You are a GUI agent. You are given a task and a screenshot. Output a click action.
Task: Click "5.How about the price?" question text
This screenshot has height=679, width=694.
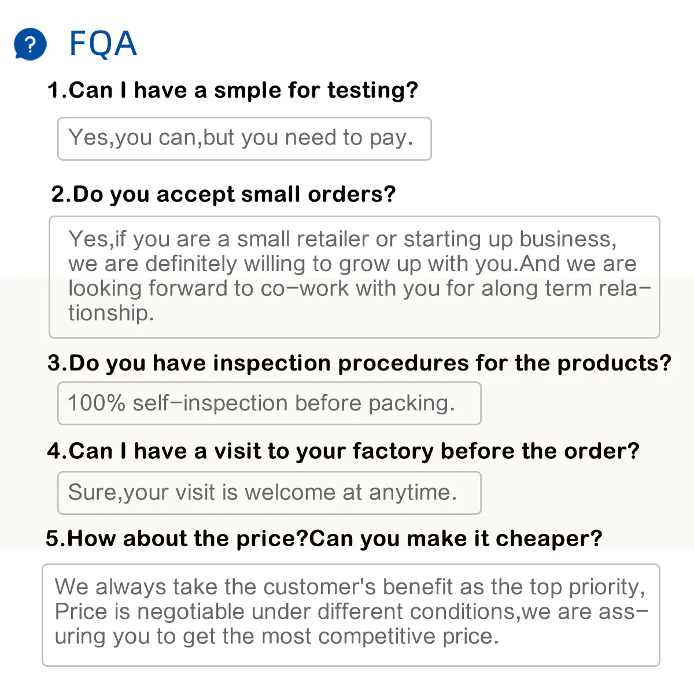point(176,539)
